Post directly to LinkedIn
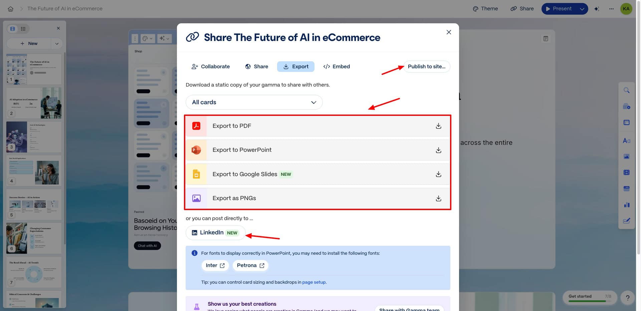This screenshot has height=311, width=641. coord(215,233)
